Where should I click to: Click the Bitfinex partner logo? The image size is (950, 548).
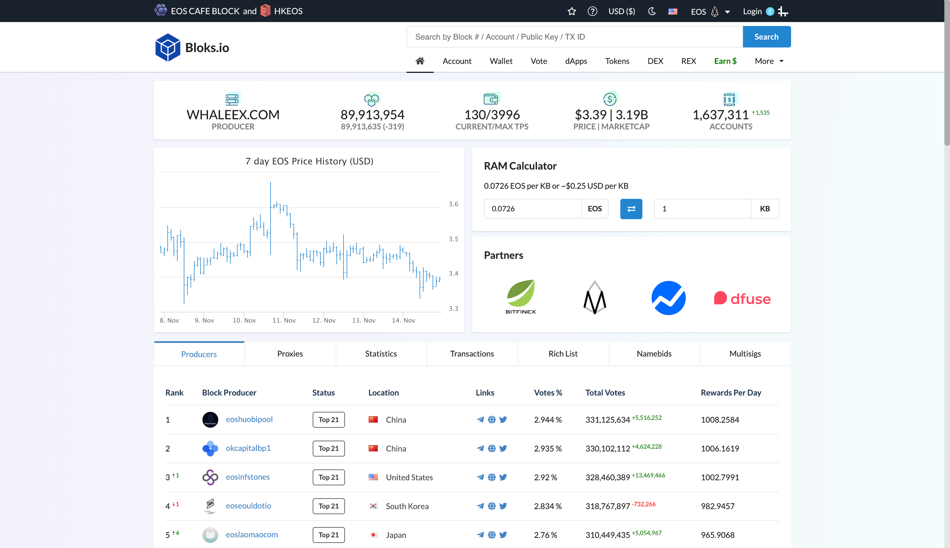tap(521, 297)
